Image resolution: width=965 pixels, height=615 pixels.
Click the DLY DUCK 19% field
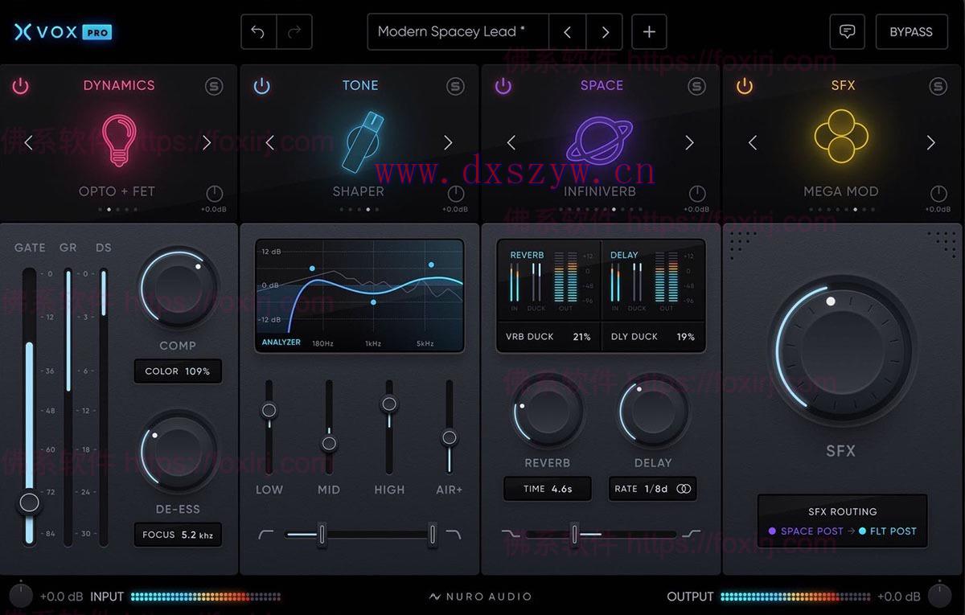click(x=653, y=337)
